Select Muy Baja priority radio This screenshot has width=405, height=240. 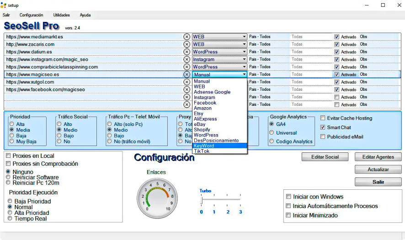click(11, 141)
